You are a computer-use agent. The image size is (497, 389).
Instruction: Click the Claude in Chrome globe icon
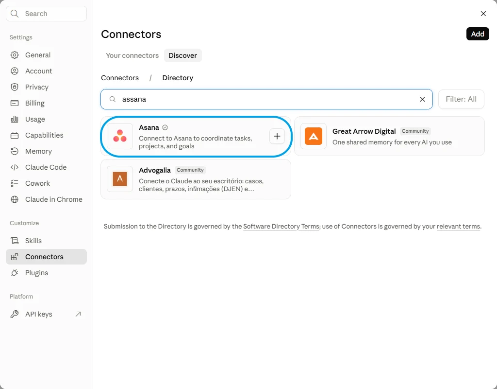[15, 199]
